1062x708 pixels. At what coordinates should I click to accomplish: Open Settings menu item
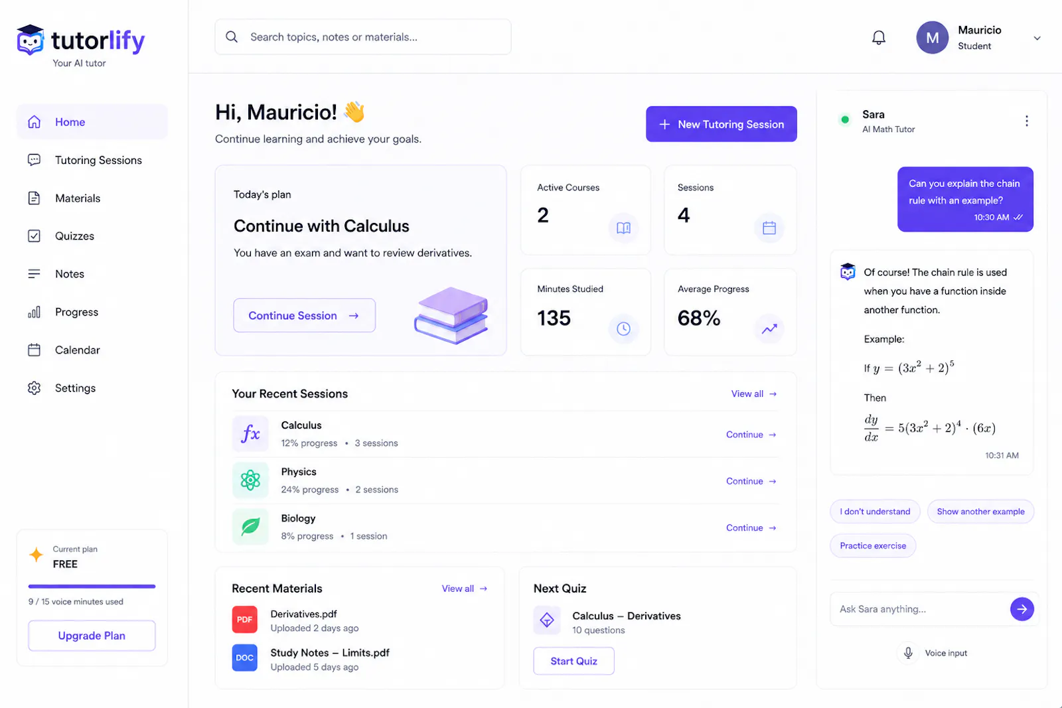(x=92, y=388)
